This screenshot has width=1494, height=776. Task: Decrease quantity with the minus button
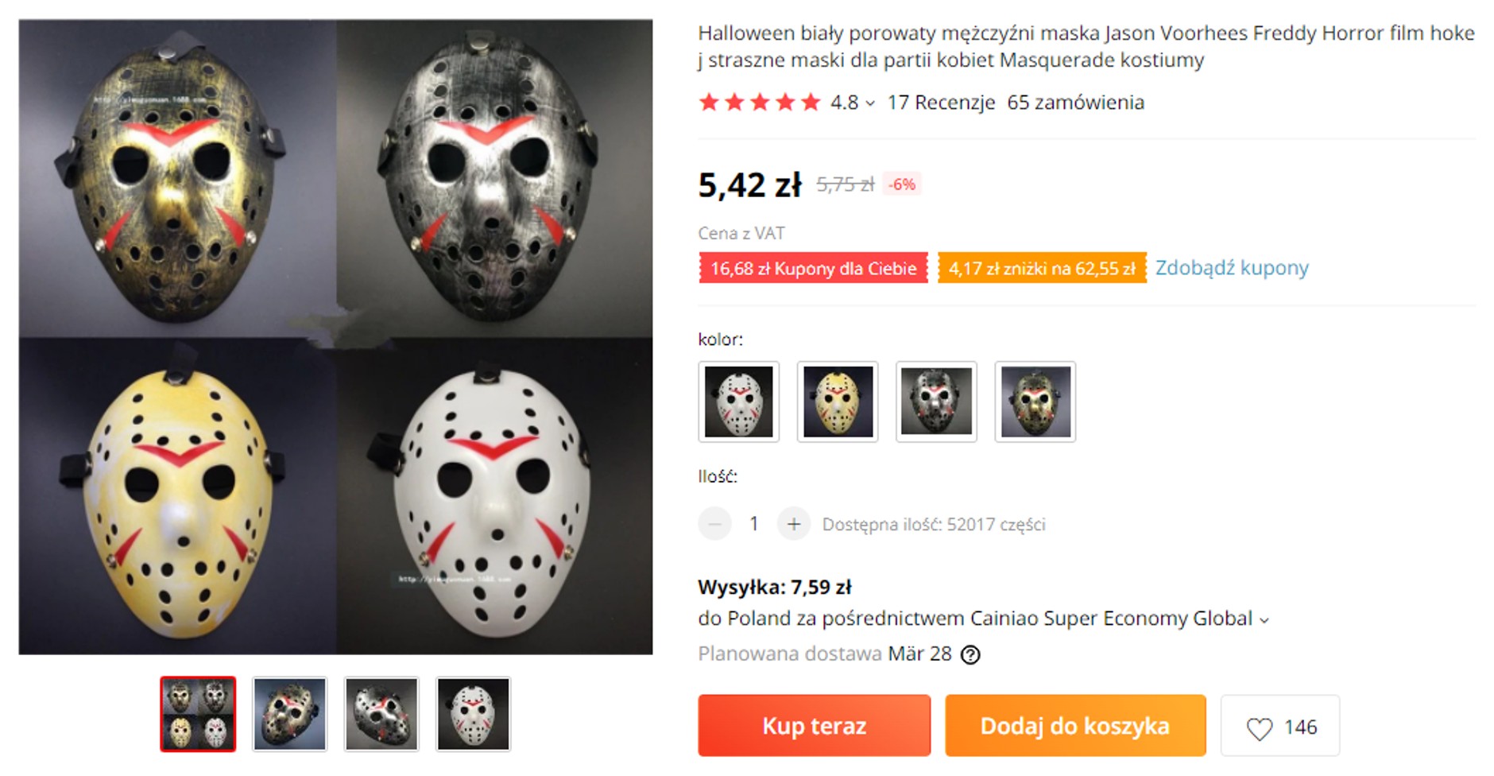pos(714,524)
